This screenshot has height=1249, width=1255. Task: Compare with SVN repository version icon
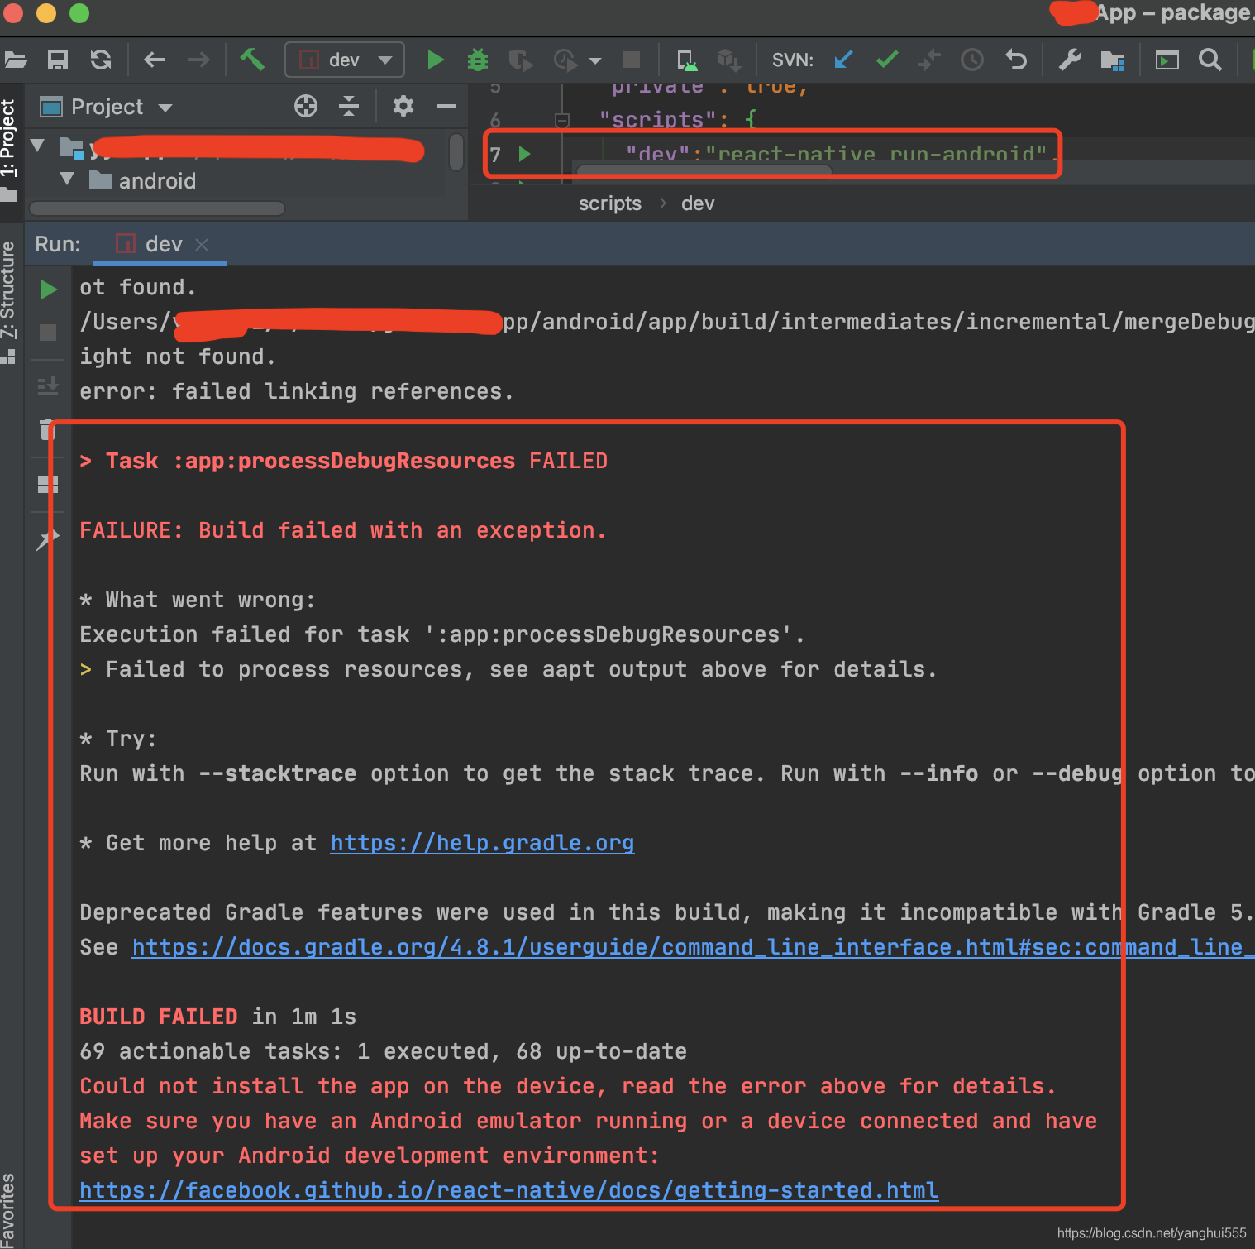[929, 60]
